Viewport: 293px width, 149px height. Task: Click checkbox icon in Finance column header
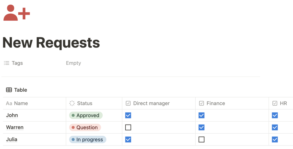tap(201, 103)
